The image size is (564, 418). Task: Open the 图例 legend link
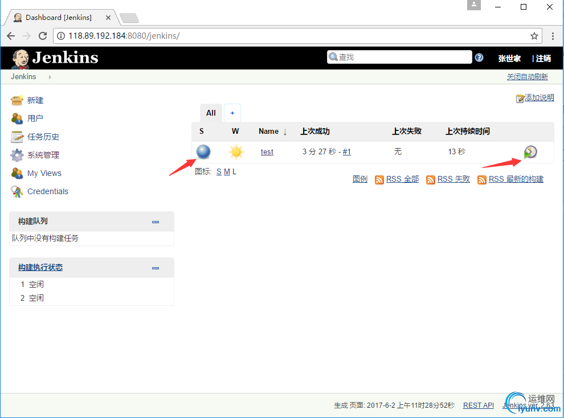(360, 179)
